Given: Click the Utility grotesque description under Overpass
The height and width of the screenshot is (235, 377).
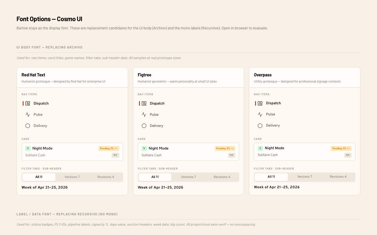Looking at the screenshot, I should [297, 81].
